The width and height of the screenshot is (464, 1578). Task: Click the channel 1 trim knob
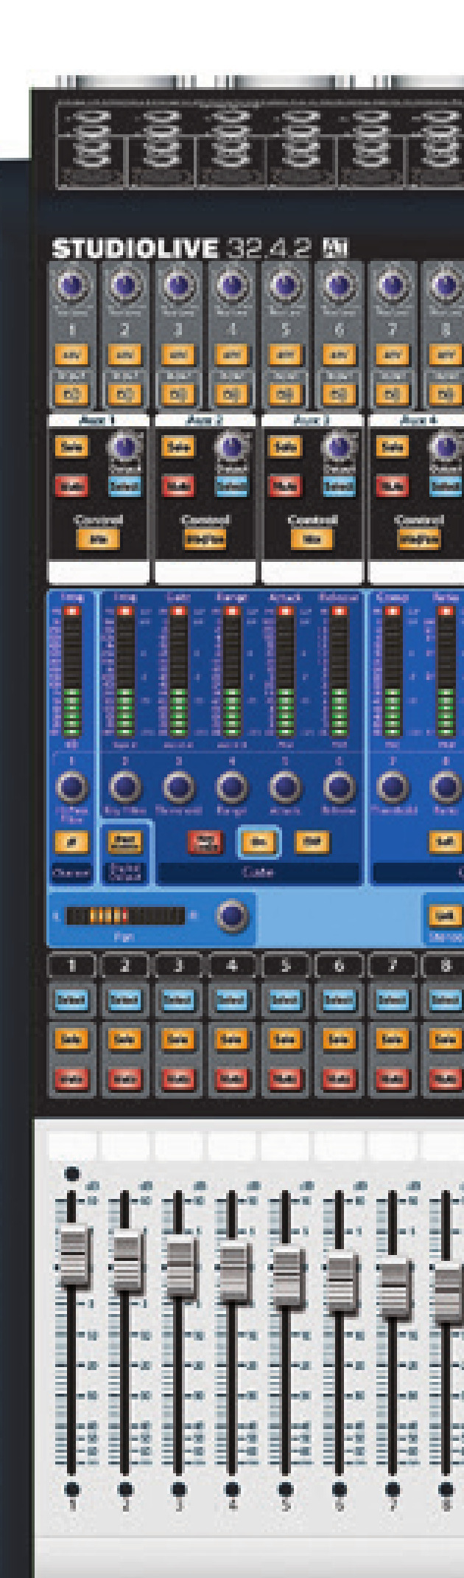[x=71, y=285]
